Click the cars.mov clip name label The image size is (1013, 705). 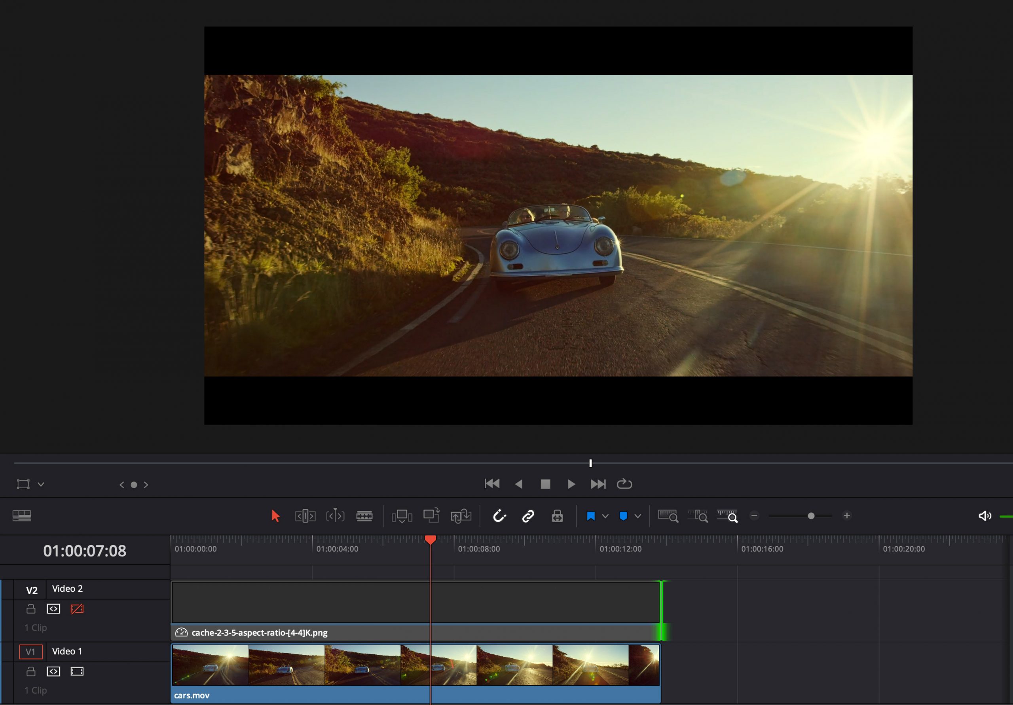click(x=192, y=695)
